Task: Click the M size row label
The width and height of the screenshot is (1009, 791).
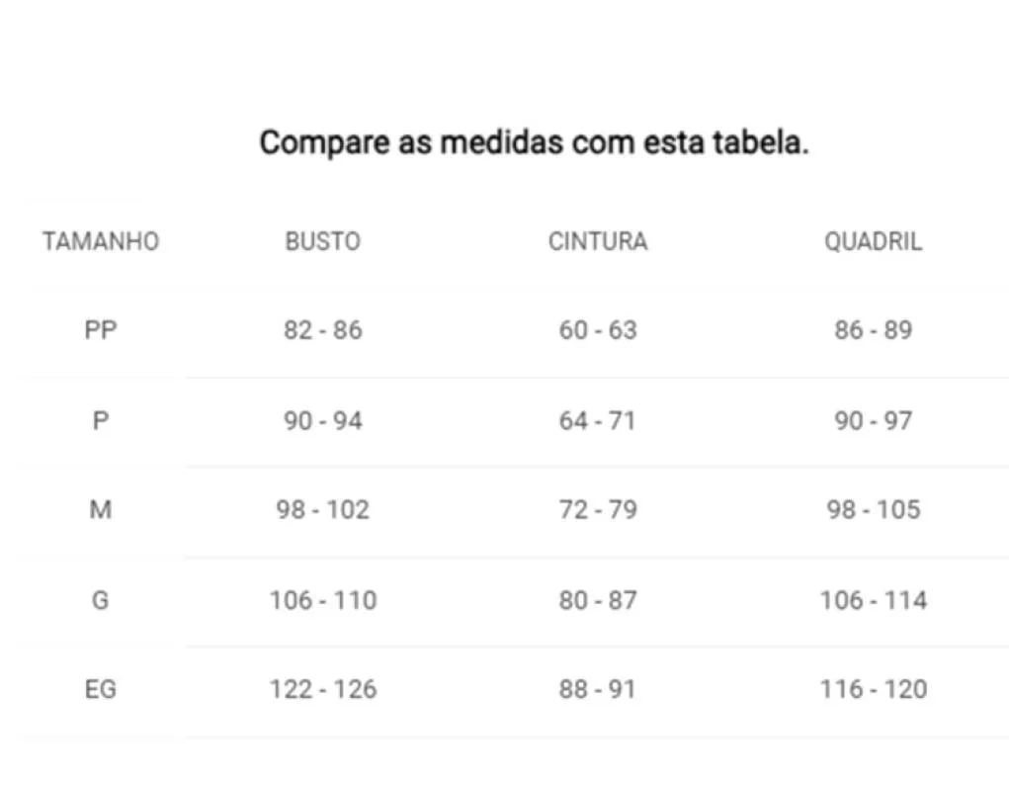Action: 101,510
